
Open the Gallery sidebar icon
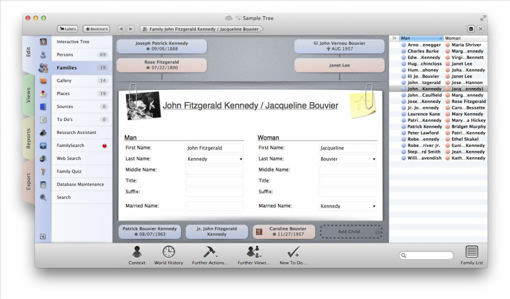43,80
